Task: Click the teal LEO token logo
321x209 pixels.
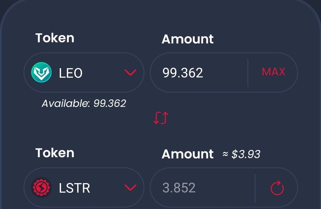Action: point(41,72)
